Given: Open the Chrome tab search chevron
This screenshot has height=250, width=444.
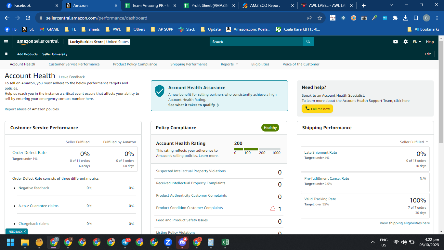Looking at the screenshot, I should 391,5.
